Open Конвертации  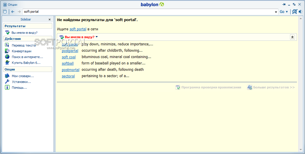point(22,51)
